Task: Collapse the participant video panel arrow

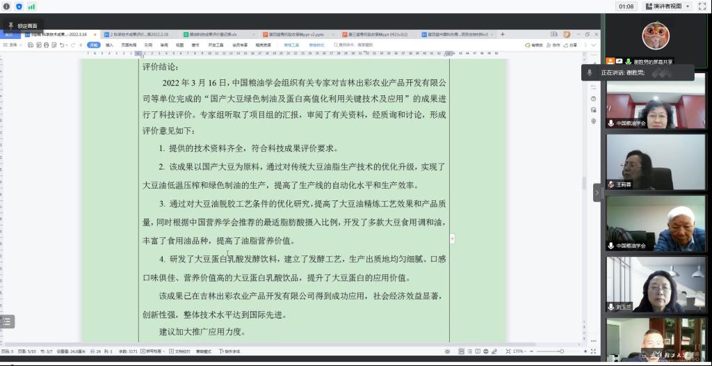Action: 597,193
